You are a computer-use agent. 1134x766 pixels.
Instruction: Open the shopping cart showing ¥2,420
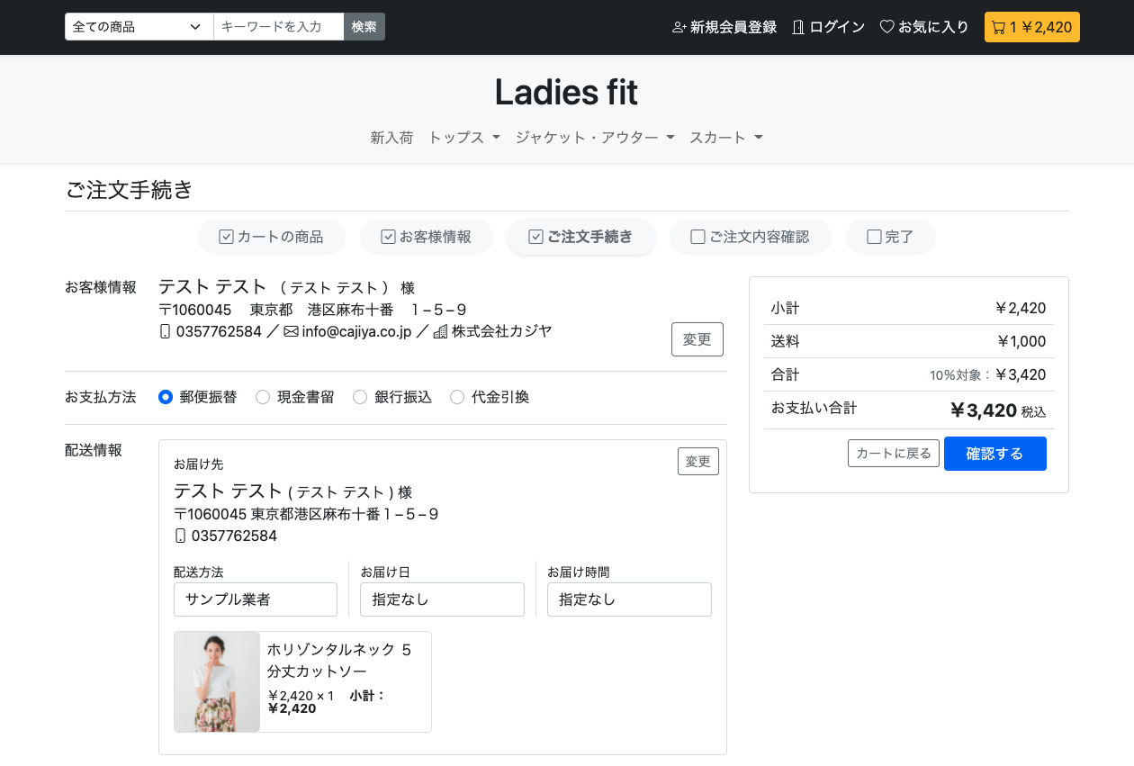pos(1031,27)
